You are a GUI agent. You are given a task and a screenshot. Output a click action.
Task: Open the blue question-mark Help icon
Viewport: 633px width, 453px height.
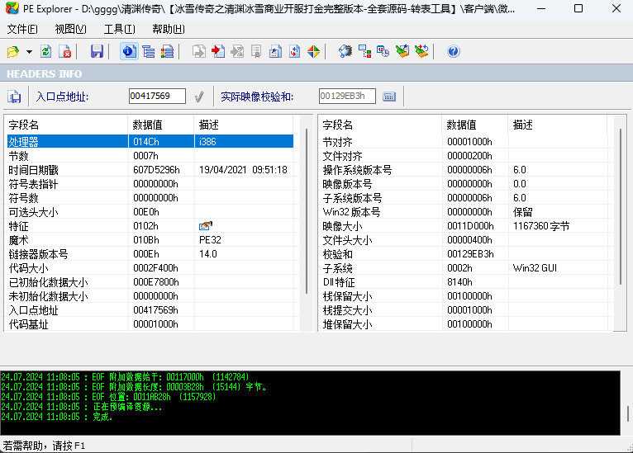[454, 52]
